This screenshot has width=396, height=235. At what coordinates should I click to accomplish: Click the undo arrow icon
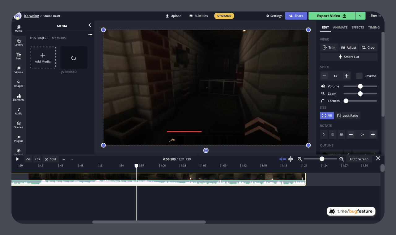click(x=64, y=159)
